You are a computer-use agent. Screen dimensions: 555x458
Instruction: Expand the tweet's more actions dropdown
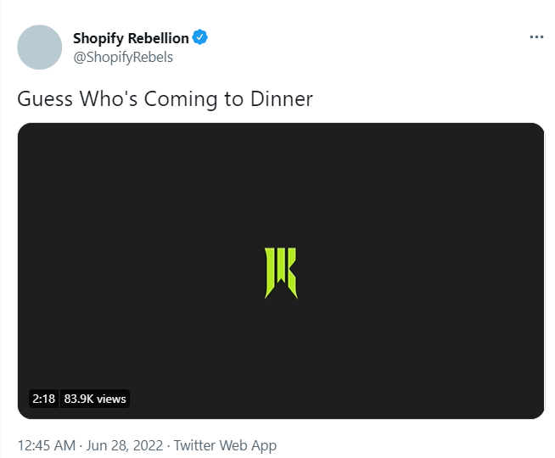pos(536,36)
